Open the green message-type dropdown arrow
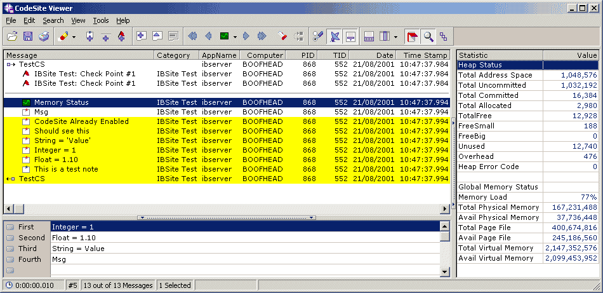The image size is (603, 293). [x=234, y=36]
